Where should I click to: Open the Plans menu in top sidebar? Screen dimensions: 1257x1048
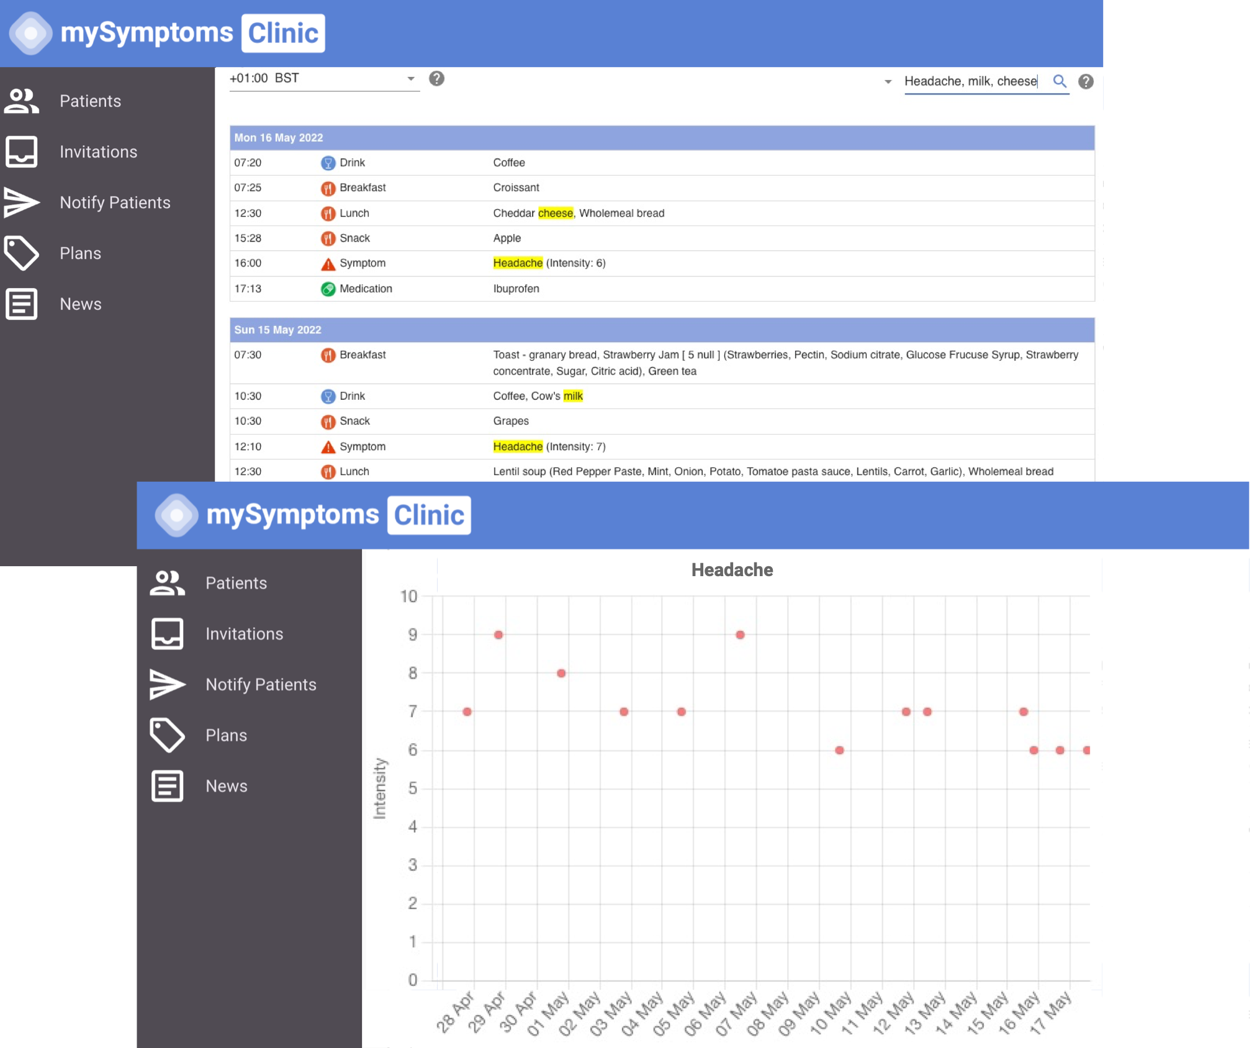[80, 253]
